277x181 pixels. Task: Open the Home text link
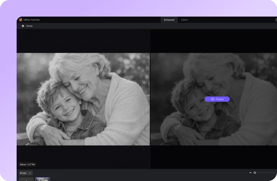pos(29,26)
